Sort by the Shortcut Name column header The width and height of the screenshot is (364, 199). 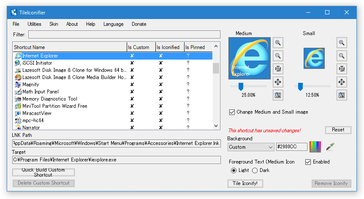pos(70,47)
